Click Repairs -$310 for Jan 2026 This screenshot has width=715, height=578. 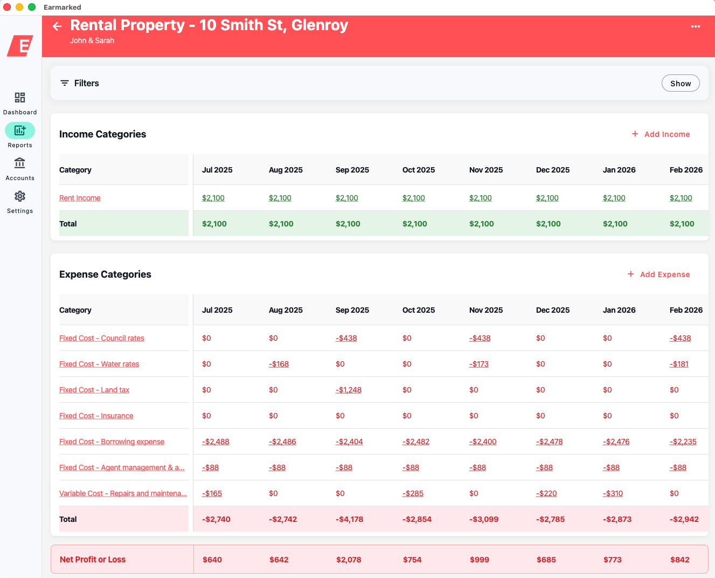613,493
